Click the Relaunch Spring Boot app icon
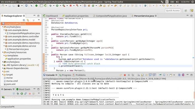195x109 pixels. pos(77,6)
